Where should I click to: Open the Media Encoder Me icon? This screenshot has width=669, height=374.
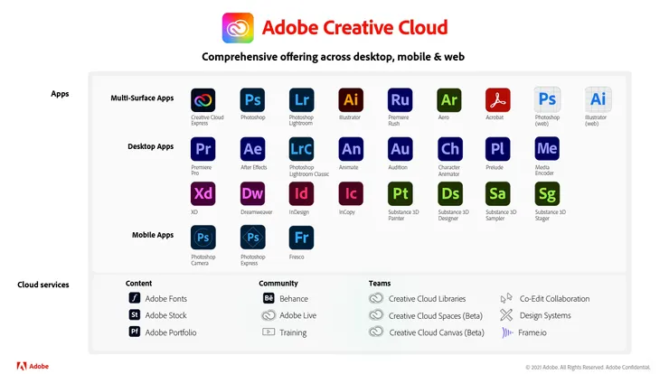click(547, 148)
